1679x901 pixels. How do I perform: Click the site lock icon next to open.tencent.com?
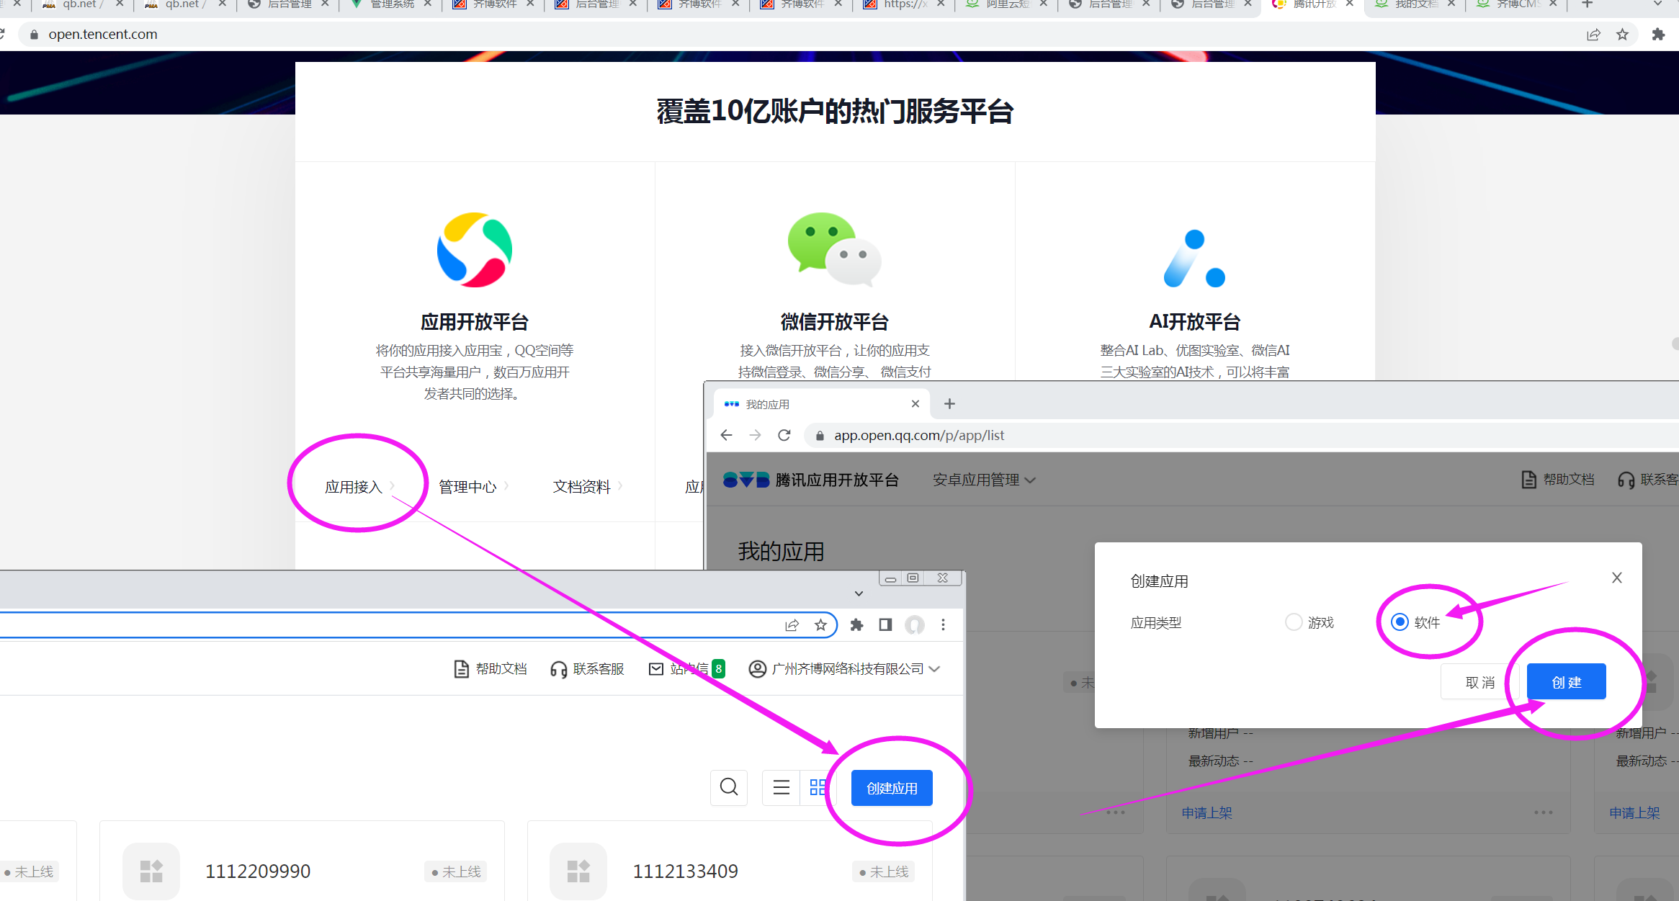(x=34, y=35)
